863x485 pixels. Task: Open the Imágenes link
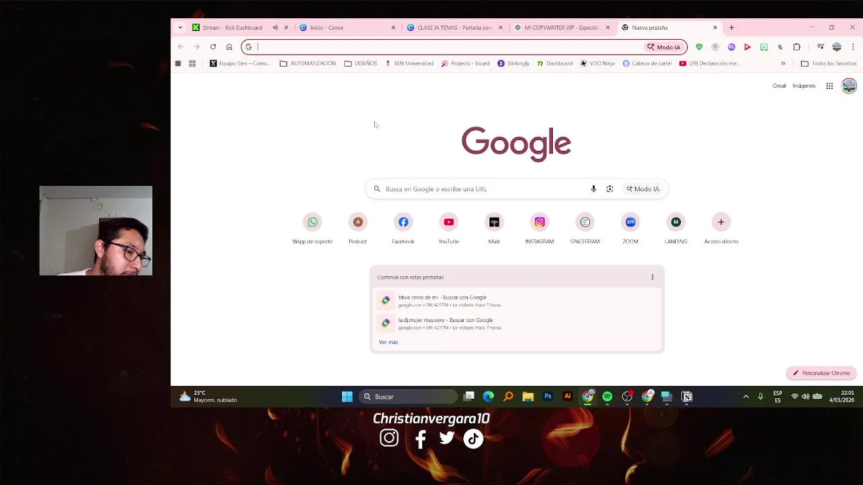click(804, 86)
